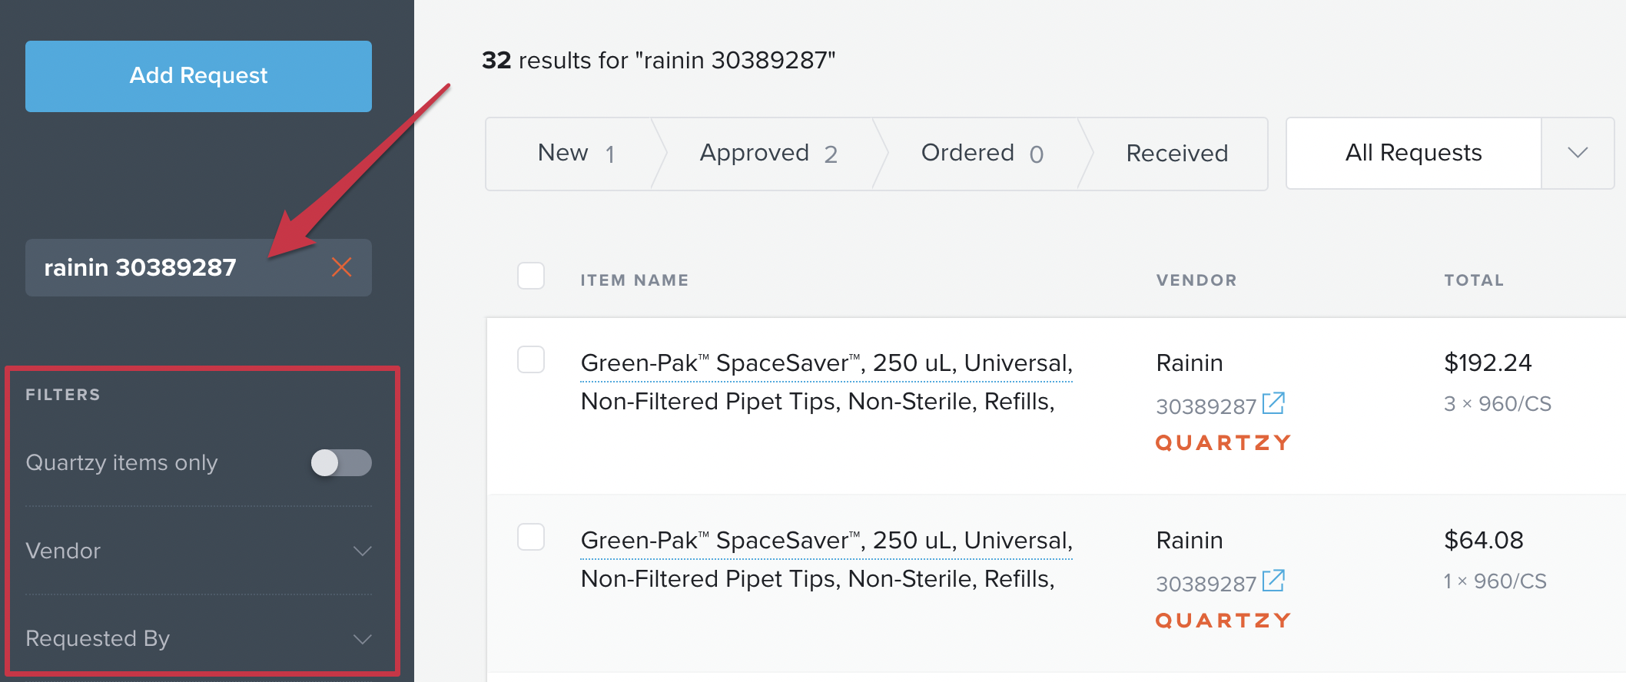Click the All Requests button
The image size is (1626, 682).
click(1414, 154)
